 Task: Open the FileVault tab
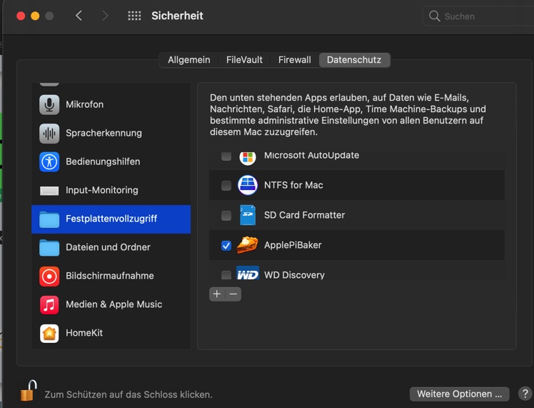[244, 60]
